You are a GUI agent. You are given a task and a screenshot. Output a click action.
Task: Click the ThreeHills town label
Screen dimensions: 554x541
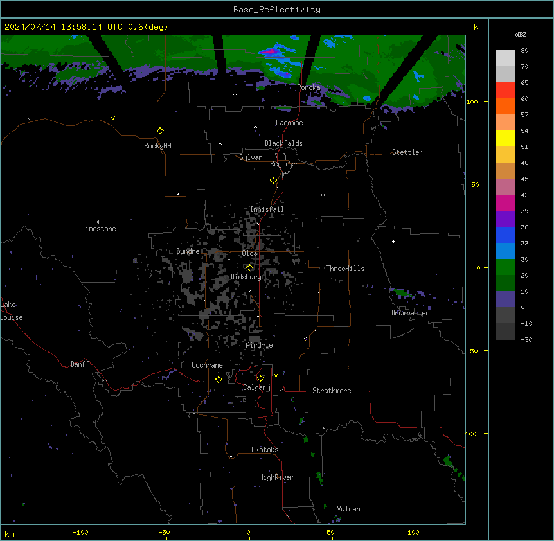345,269
